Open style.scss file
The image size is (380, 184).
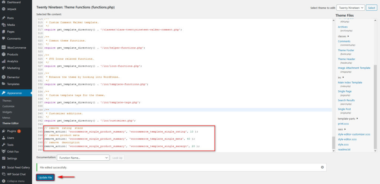(x=343, y=145)
